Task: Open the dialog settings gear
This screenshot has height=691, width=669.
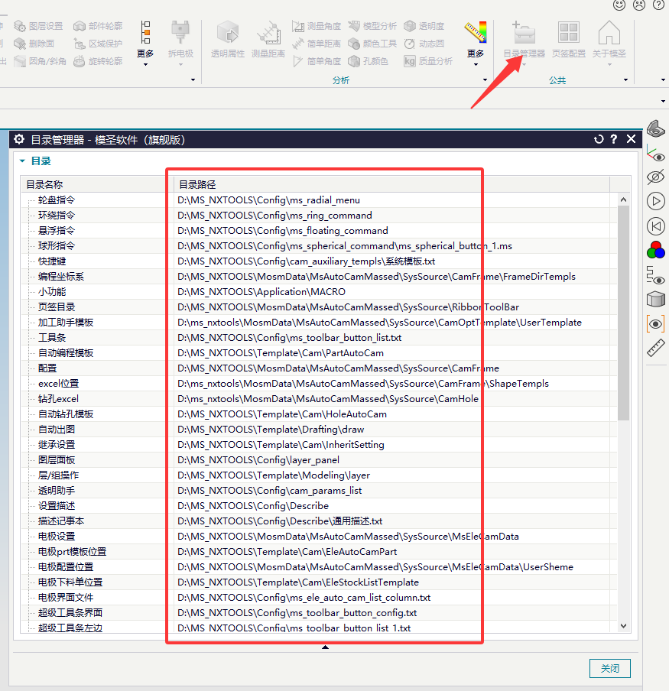Action: [x=19, y=139]
